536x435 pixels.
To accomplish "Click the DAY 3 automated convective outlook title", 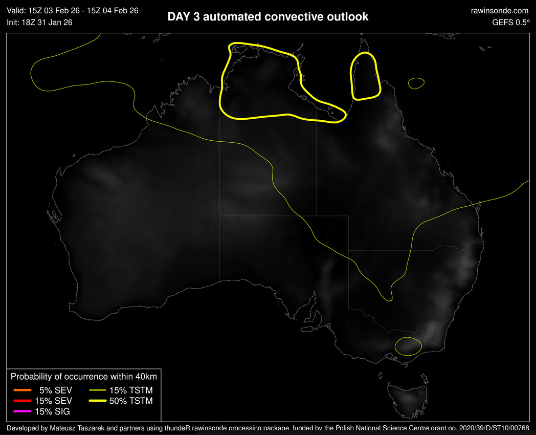I will (x=267, y=17).
